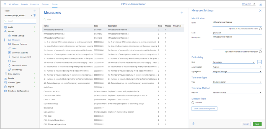The image size is (266, 129).
Task: Select PR01.1 Capital Expenditure row
Action: click(113, 120)
